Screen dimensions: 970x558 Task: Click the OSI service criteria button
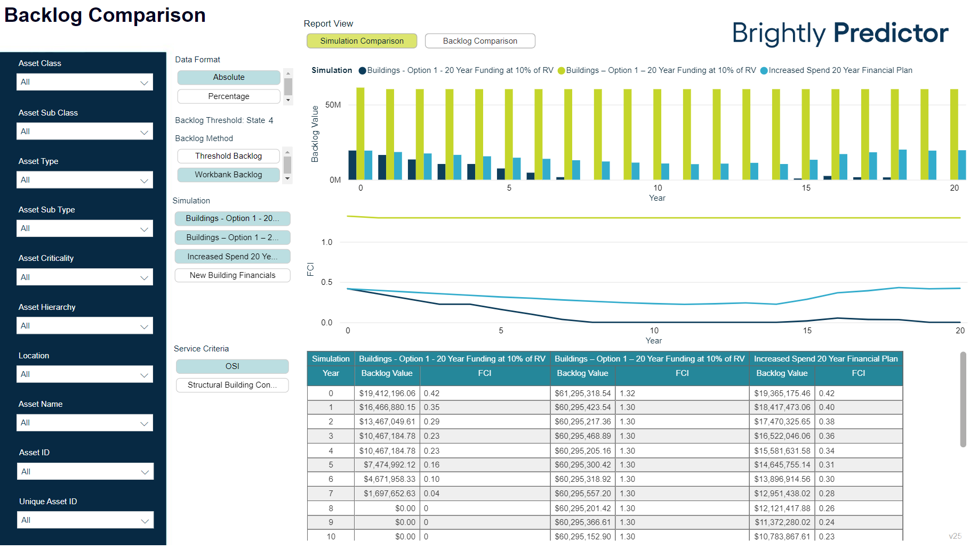(x=232, y=366)
